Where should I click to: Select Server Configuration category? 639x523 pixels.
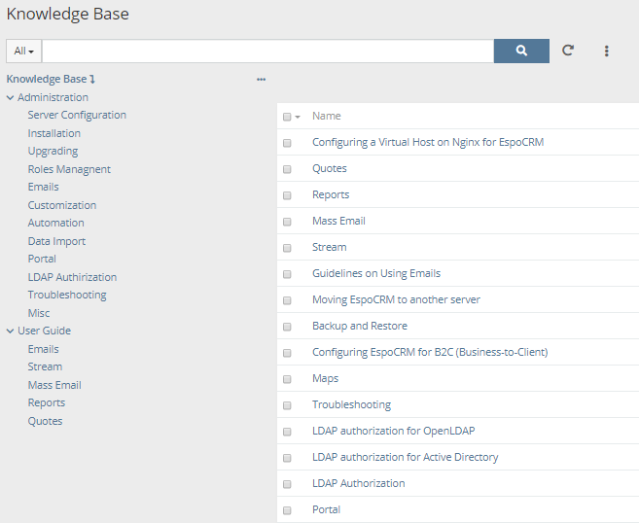click(x=77, y=116)
